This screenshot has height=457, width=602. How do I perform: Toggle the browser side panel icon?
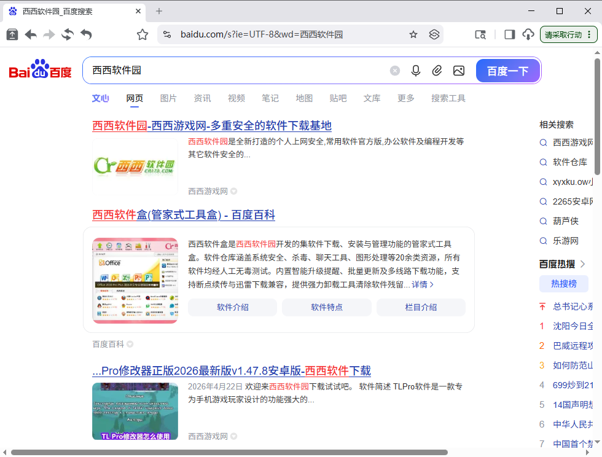click(510, 34)
